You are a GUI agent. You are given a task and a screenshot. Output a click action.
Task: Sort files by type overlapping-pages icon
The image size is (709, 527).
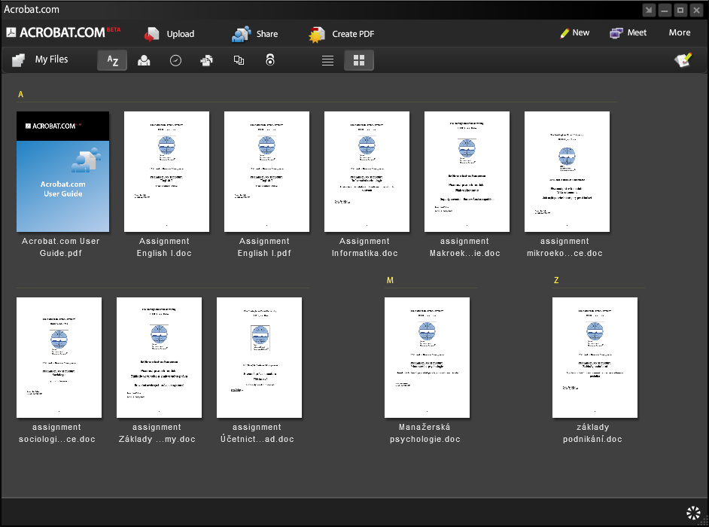[x=239, y=60]
